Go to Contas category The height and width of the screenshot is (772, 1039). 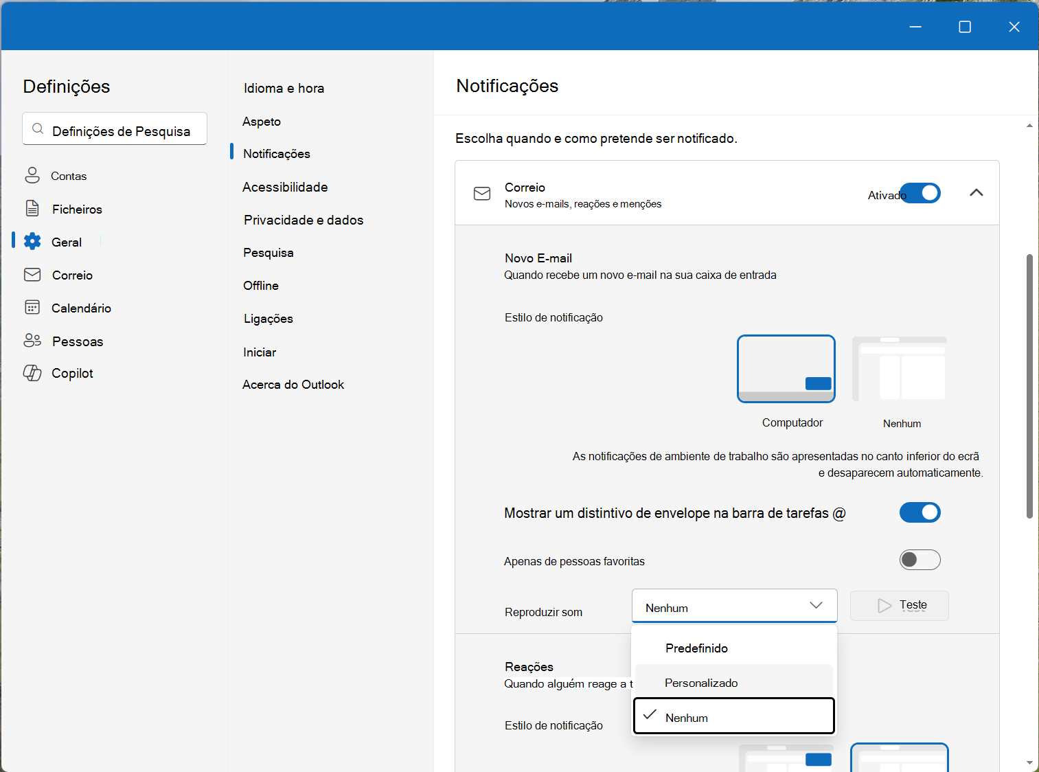[69, 176]
